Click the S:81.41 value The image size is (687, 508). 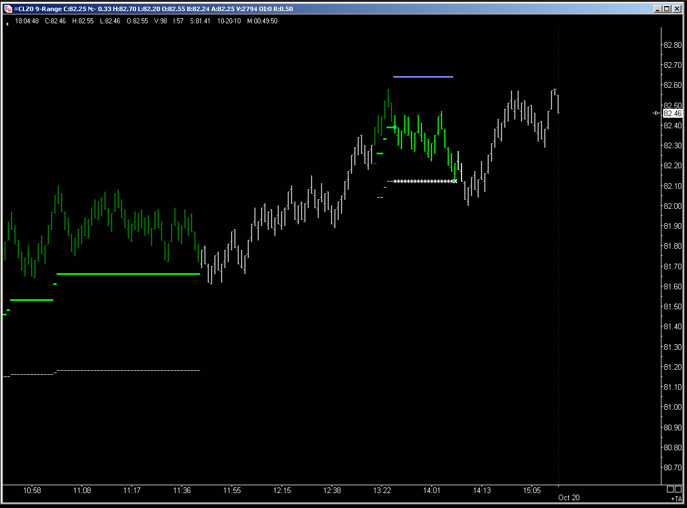(200, 21)
